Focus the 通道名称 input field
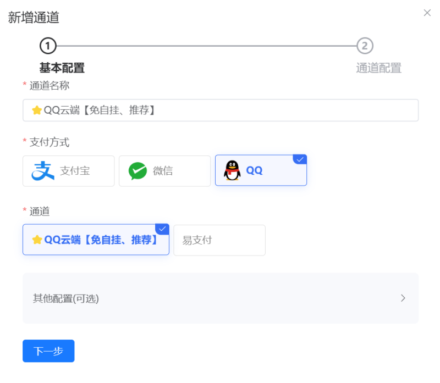 pyautogui.click(x=221, y=110)
